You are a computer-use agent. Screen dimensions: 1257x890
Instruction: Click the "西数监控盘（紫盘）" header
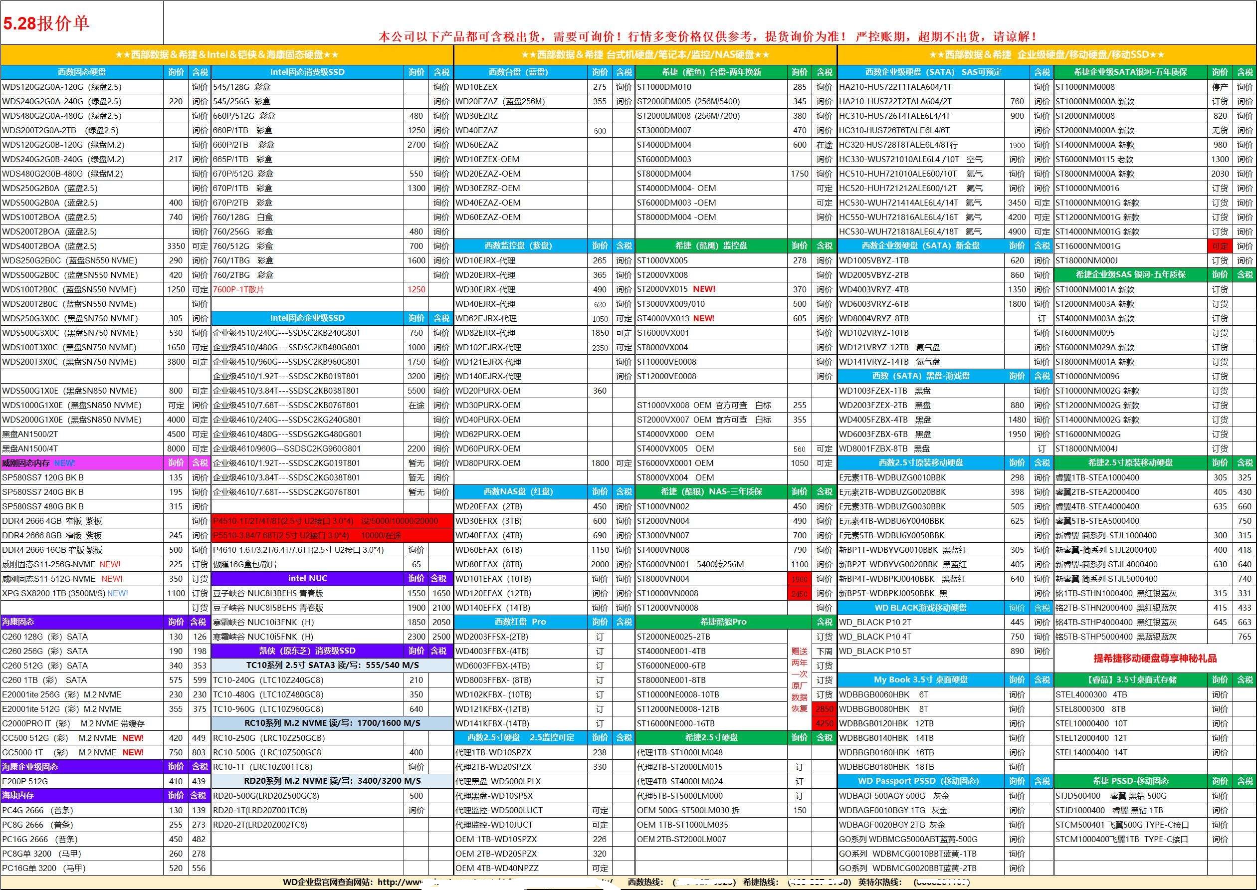click(x=521, y=245)
